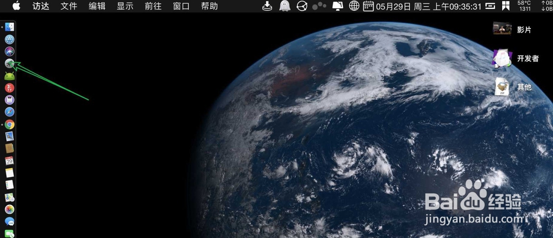Open the purple app icon in dock
The image size is (553, 238).
click(x=9, y=100)
